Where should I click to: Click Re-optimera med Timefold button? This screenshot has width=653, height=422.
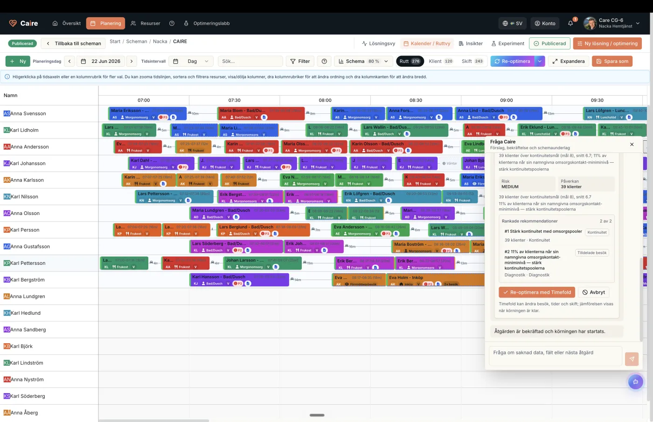coord(536,292)
